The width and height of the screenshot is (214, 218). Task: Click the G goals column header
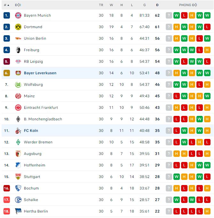[x=144, y=5]
